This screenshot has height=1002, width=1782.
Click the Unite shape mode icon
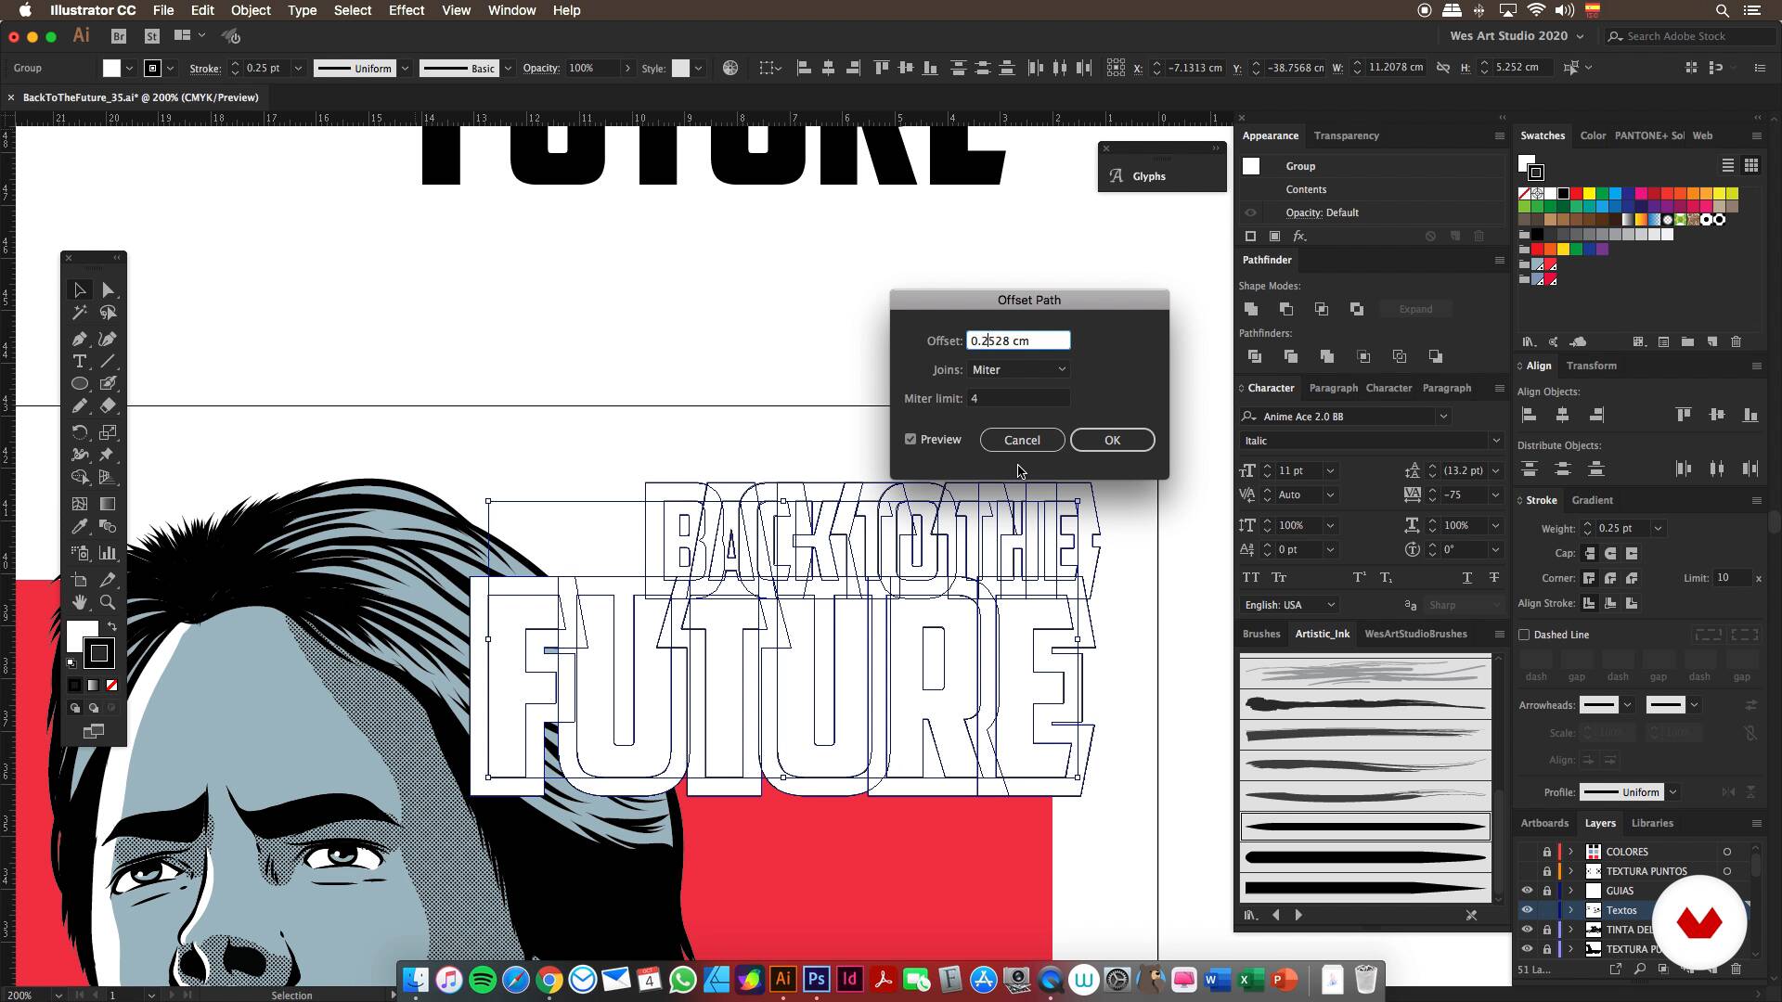coord(1251,309)
